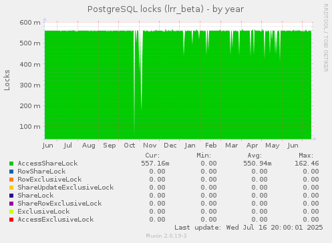Click the dark blue ShareLock legend swatch
This screenshot has width=332, height=243.
(x=11, y=196)
